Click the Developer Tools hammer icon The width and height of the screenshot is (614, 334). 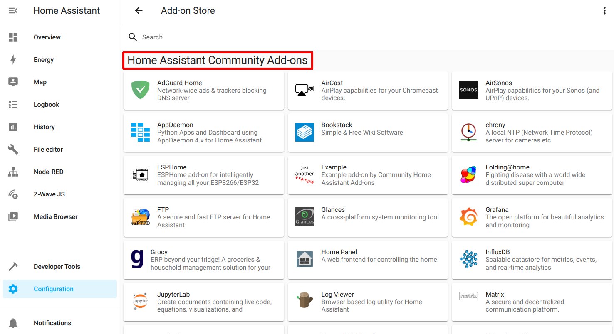pyautogui.click(x=13, y=267)
